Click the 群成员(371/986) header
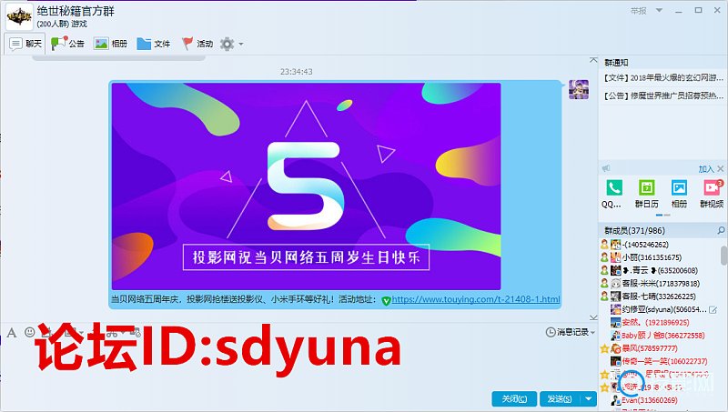The width and height of the screenshot is (728, 412). [634, 231]
